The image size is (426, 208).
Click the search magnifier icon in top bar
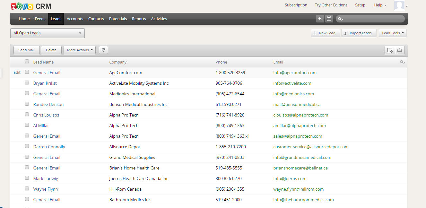(x=341, y=19)
